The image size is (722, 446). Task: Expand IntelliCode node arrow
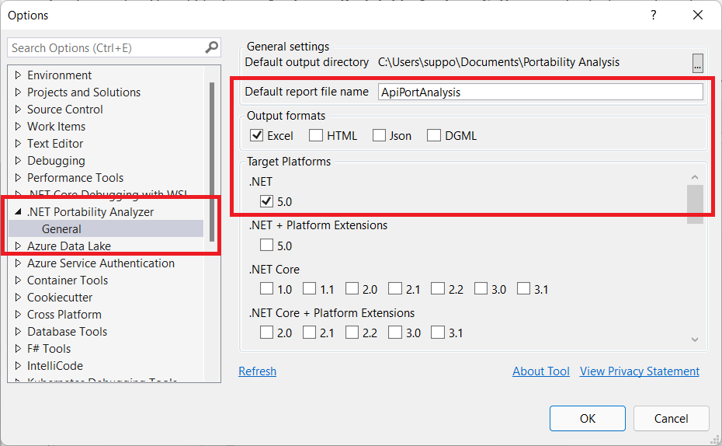tap(18, 365)
